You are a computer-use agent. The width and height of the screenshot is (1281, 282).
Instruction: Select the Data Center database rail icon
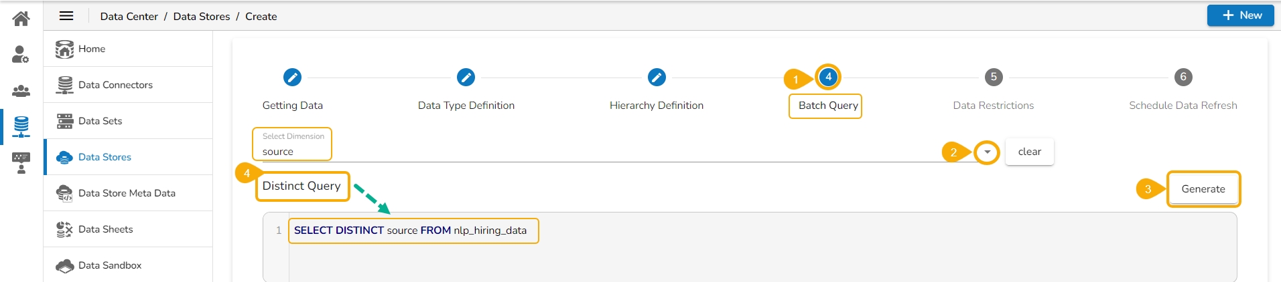click(21, 126)
